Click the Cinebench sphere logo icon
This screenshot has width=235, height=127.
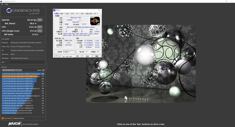[x=9, y=10]
